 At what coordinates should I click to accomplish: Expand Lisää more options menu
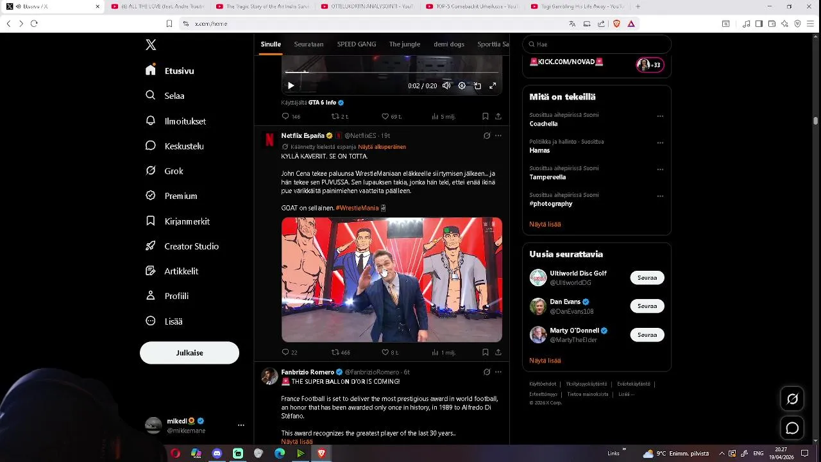click(x=164, y=321)
